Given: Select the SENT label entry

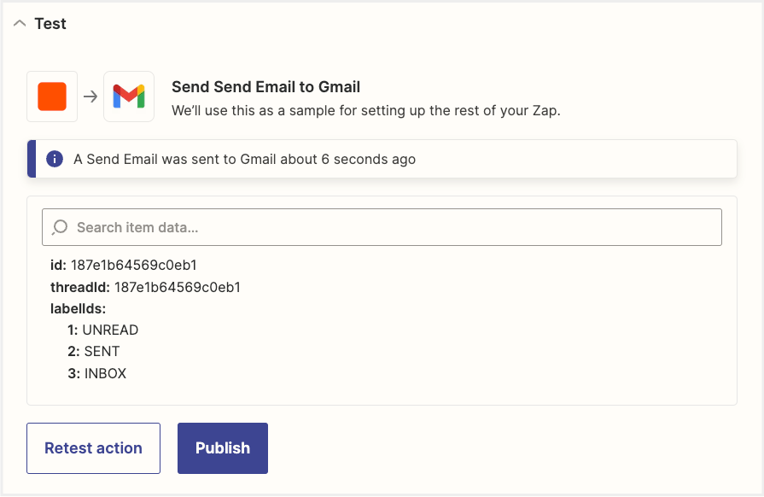Looking at the screenshot, I should point(94,351).
